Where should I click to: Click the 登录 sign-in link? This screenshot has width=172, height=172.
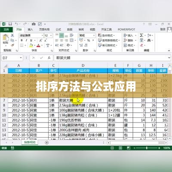point(163,29)
